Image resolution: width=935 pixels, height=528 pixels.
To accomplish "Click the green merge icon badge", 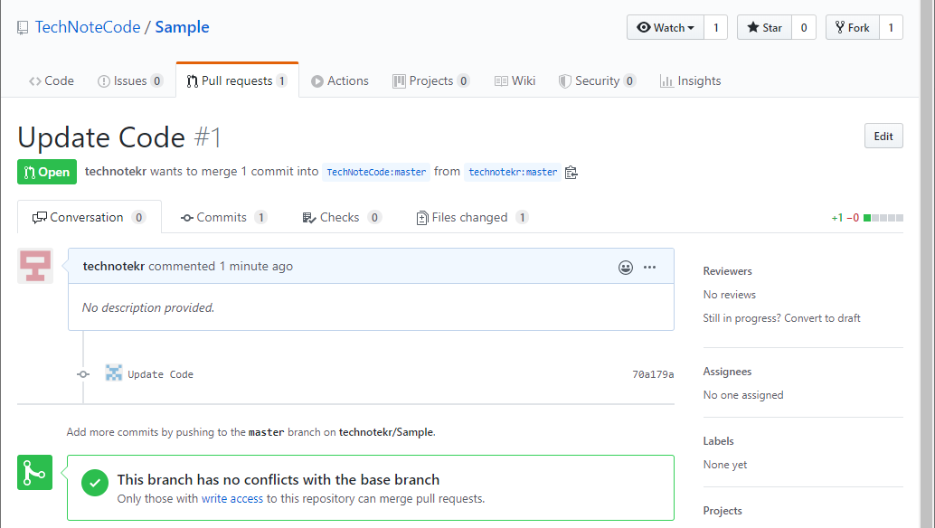I will click(x=34, y=473).
